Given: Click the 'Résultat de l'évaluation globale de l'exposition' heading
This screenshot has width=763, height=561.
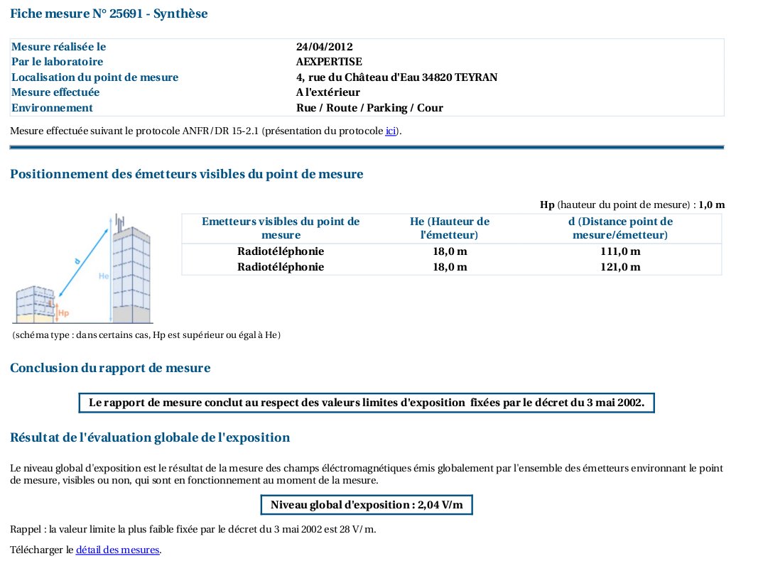Looking at the screenshot, I should tap(150, 437).
